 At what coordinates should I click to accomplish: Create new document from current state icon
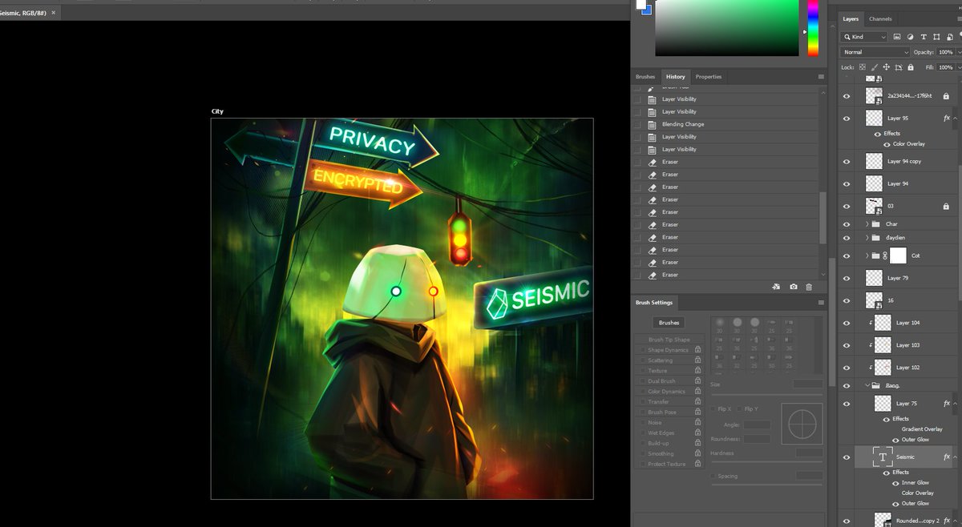[776, 287]
